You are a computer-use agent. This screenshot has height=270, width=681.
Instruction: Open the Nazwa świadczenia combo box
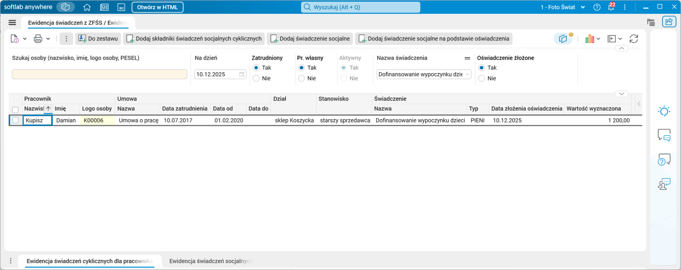(424, 74)
